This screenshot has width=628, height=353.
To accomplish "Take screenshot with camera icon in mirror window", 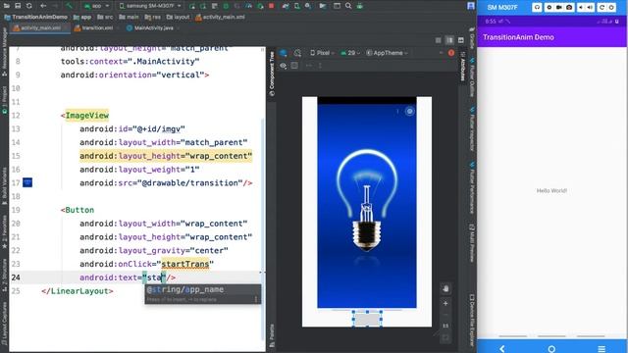I will [x=569, y=7].
